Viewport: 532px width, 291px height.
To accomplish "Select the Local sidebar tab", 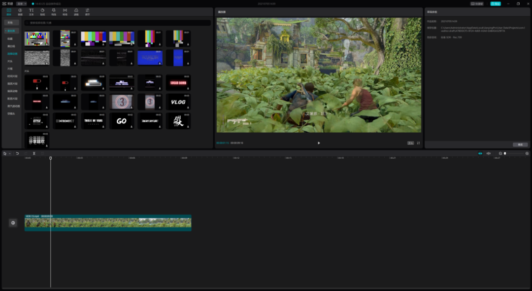I will [x=10, y=23].
